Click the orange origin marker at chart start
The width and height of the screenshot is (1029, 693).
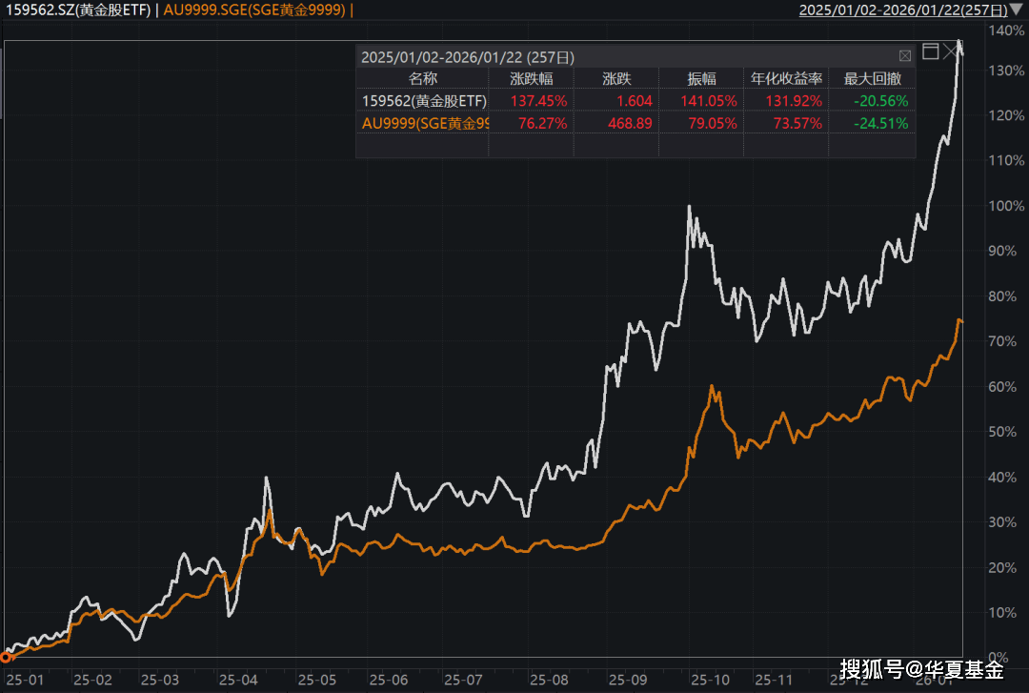coord(6,656)
